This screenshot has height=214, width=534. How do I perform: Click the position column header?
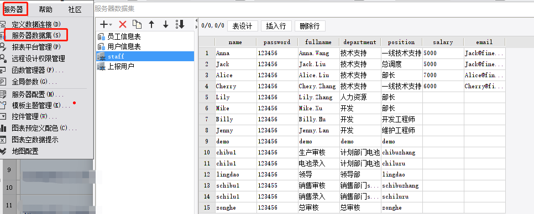pyautogui.click(x=401, y=42)
